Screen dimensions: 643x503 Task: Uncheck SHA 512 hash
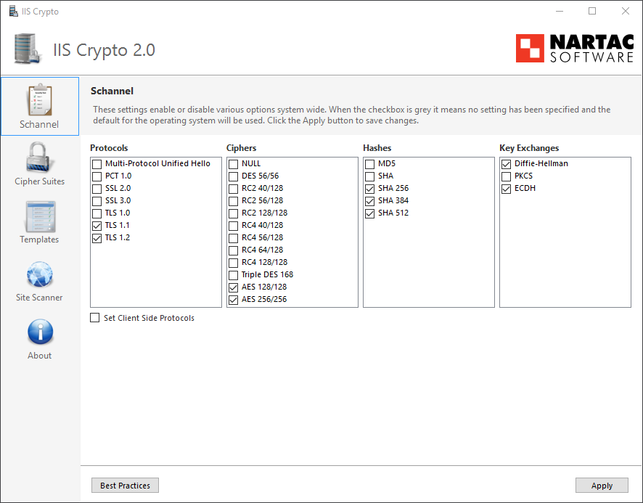point(370,213)
